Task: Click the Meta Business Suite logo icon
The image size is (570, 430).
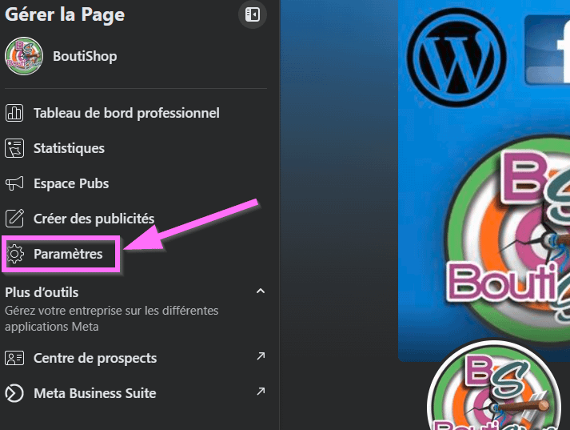Action: [14, 393]
